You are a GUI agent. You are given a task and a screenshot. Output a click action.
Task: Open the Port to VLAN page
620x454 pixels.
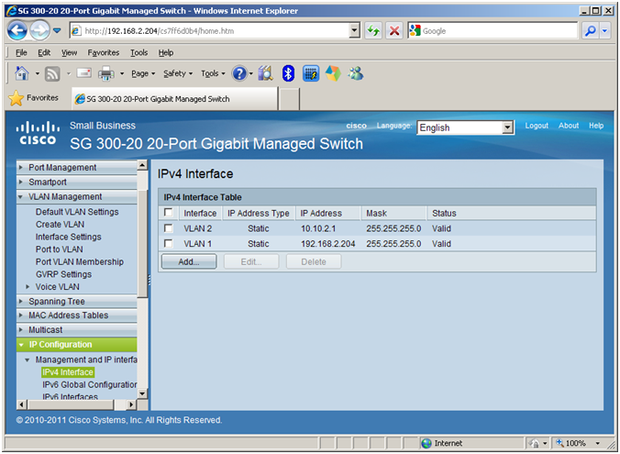point(60,249)
